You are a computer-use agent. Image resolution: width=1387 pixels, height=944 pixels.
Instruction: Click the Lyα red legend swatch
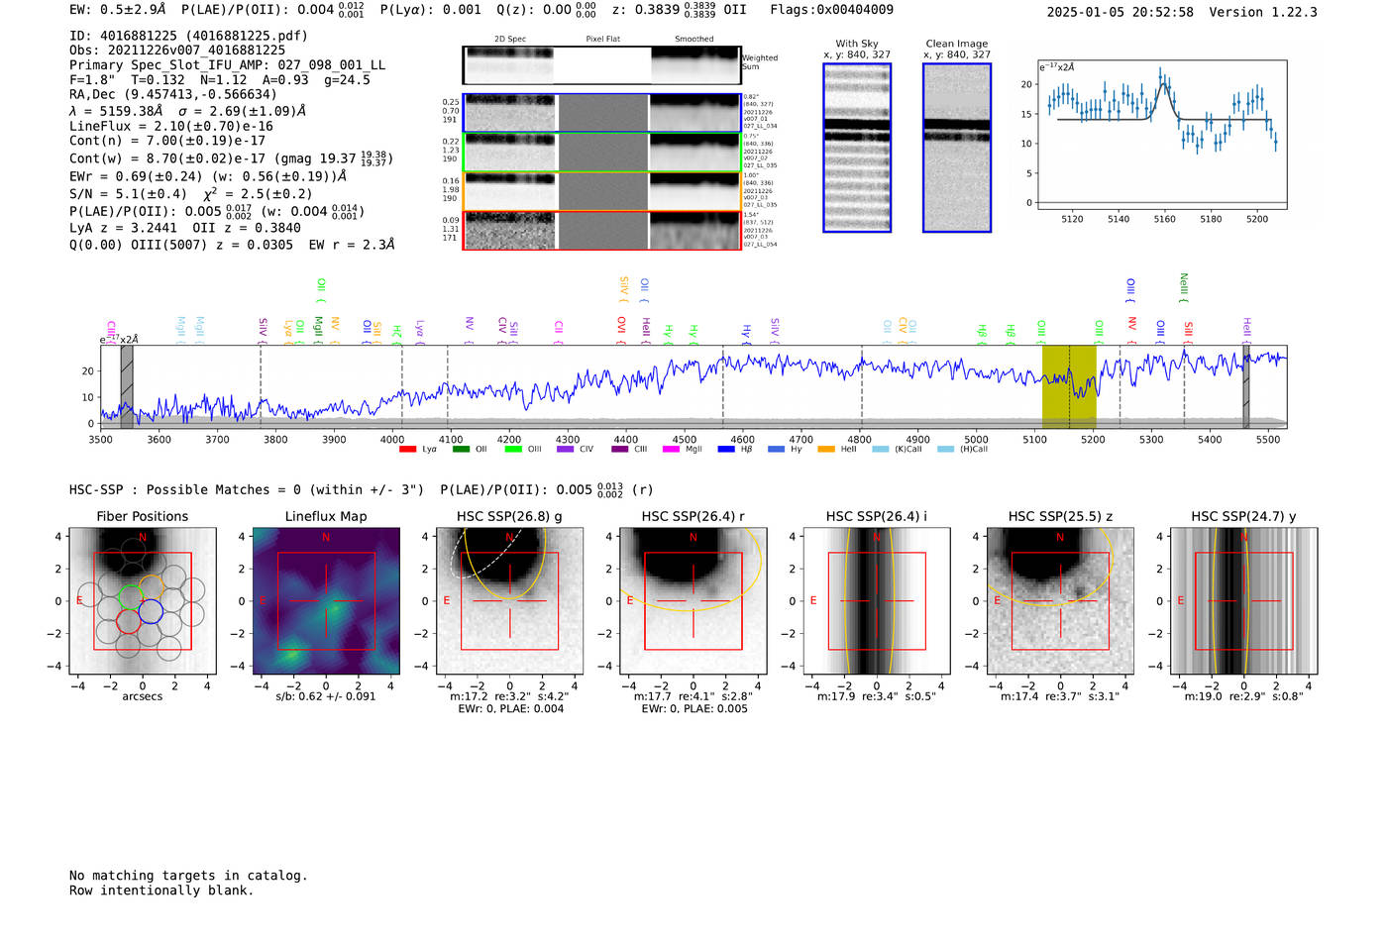(407, 450)
